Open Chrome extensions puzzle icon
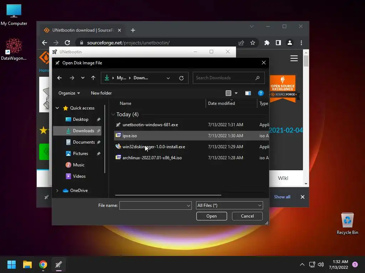The height and width of the screenshot is (273, 365). coord(267,43)
